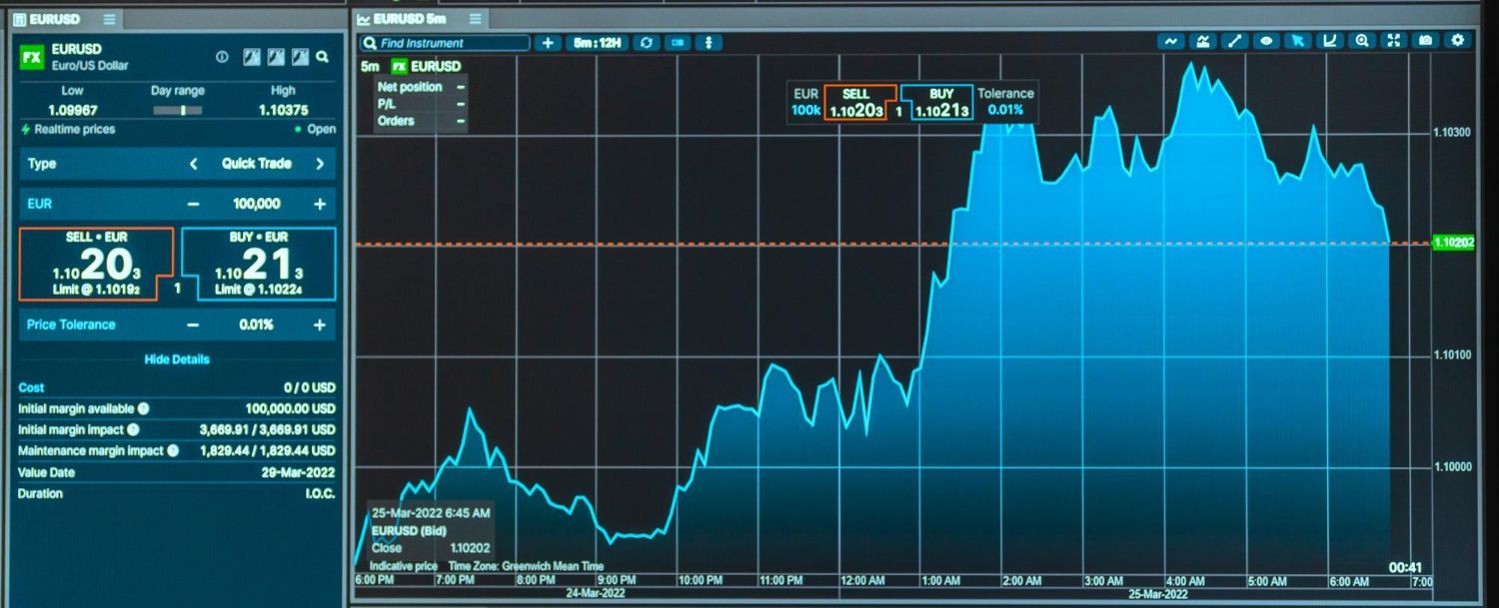Open the chart indicators wave-line icon
This screenshot has width=1499, height=608.
tap(1171, 41)
